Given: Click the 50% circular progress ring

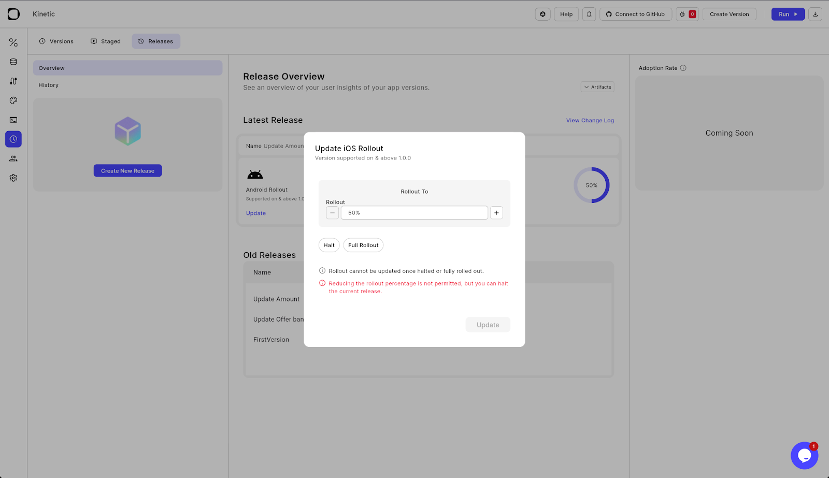Looking at the screenshot, I should 591,185.
